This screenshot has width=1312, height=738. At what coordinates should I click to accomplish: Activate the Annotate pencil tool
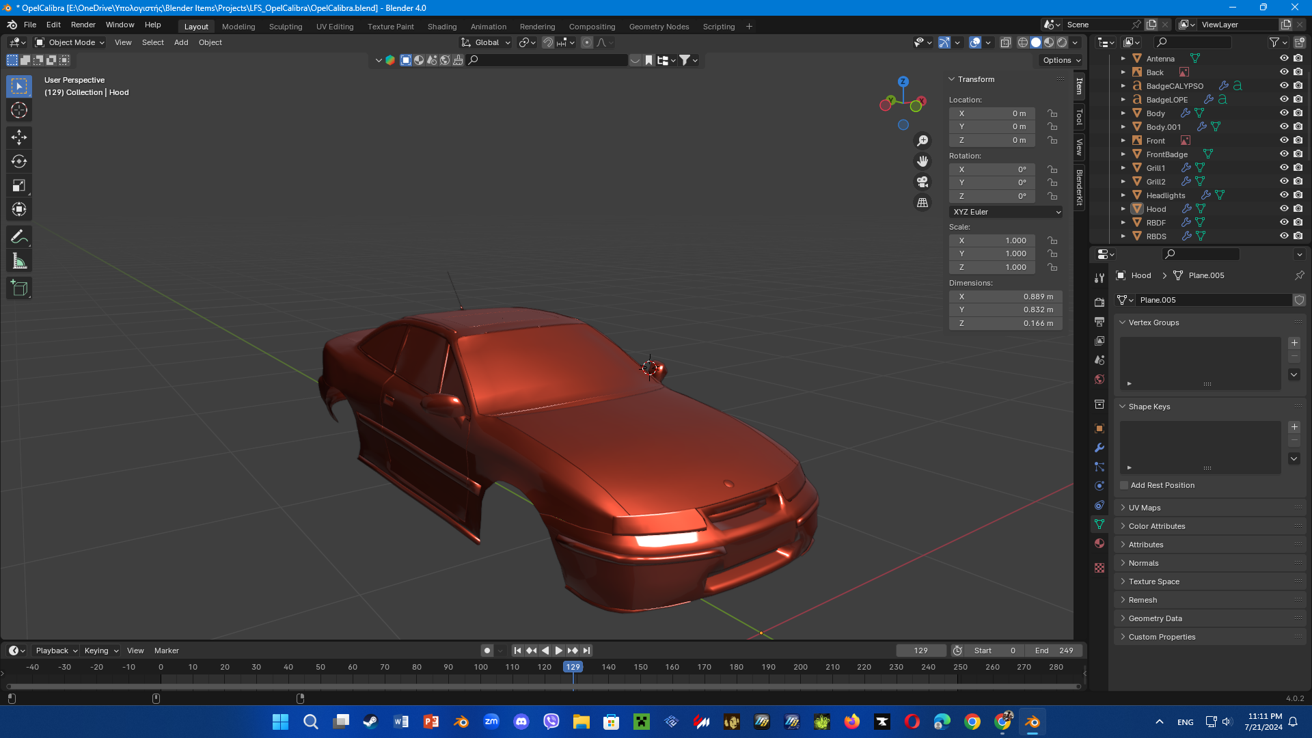[19, 237]
